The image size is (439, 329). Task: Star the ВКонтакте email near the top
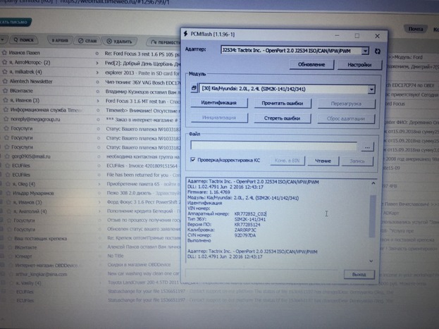point(4,91)
